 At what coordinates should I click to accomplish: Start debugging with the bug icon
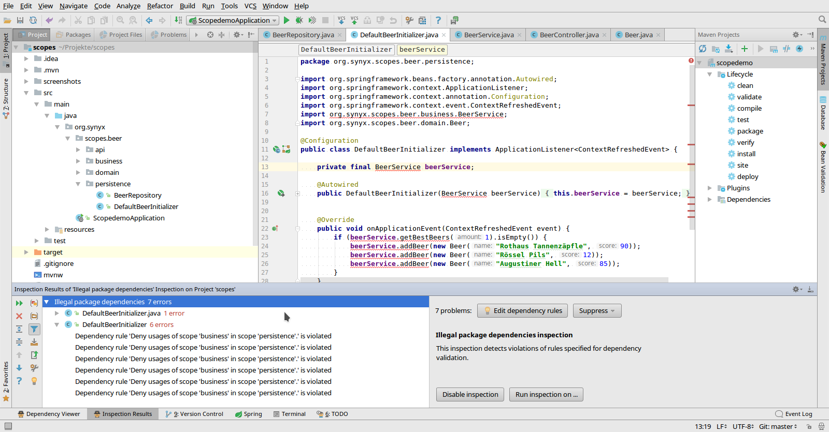click(299, 20)
